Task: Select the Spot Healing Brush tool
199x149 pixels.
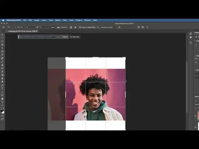Action: click(2, 58)
